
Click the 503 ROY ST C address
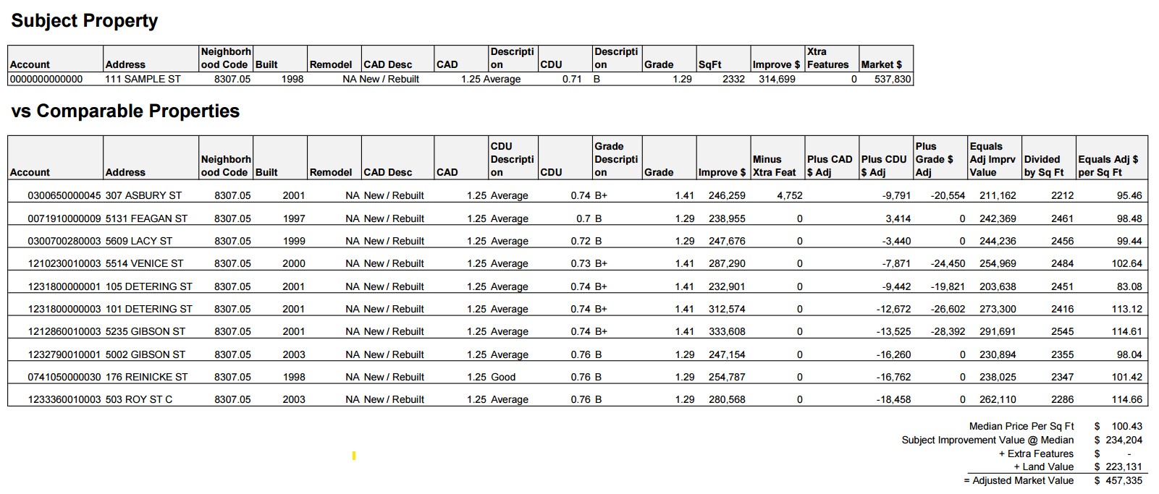pyautogui.click(x=139, y=399)
